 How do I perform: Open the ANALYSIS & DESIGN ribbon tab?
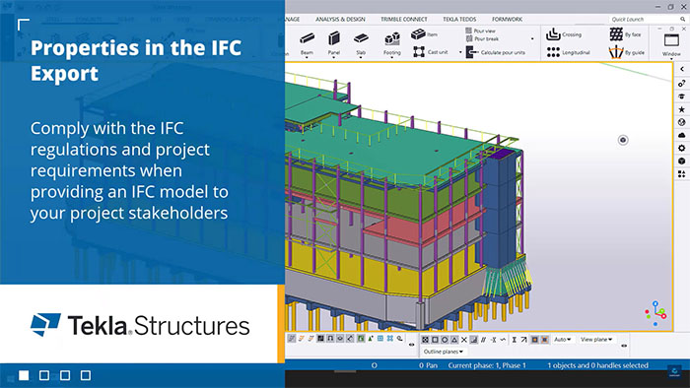pyautogui.click(x=340, y=20)
